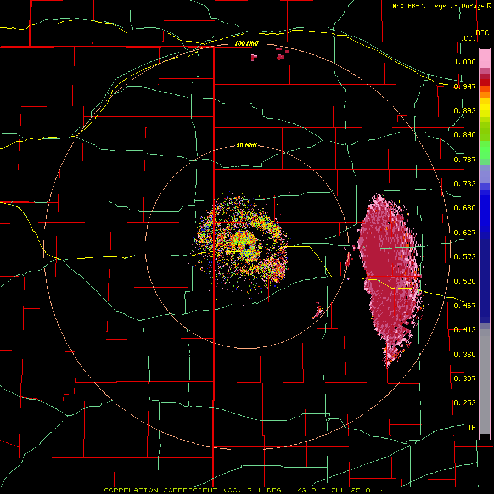Click the 0.680 legend value
This screenshot has width=494, height=494.
(465, 208)
